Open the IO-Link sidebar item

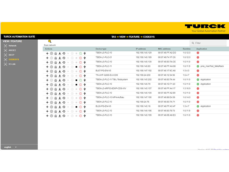click(x=12, y=64)
